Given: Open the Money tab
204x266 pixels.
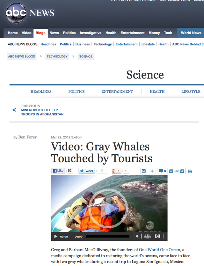Looking at the screenshot, I should tap(154, 33).
